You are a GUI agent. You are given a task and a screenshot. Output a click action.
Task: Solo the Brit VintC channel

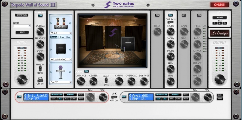click(81, 95)
